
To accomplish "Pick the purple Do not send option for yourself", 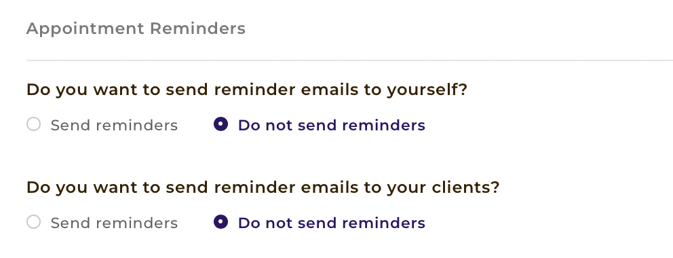I will tap(220, 124).
